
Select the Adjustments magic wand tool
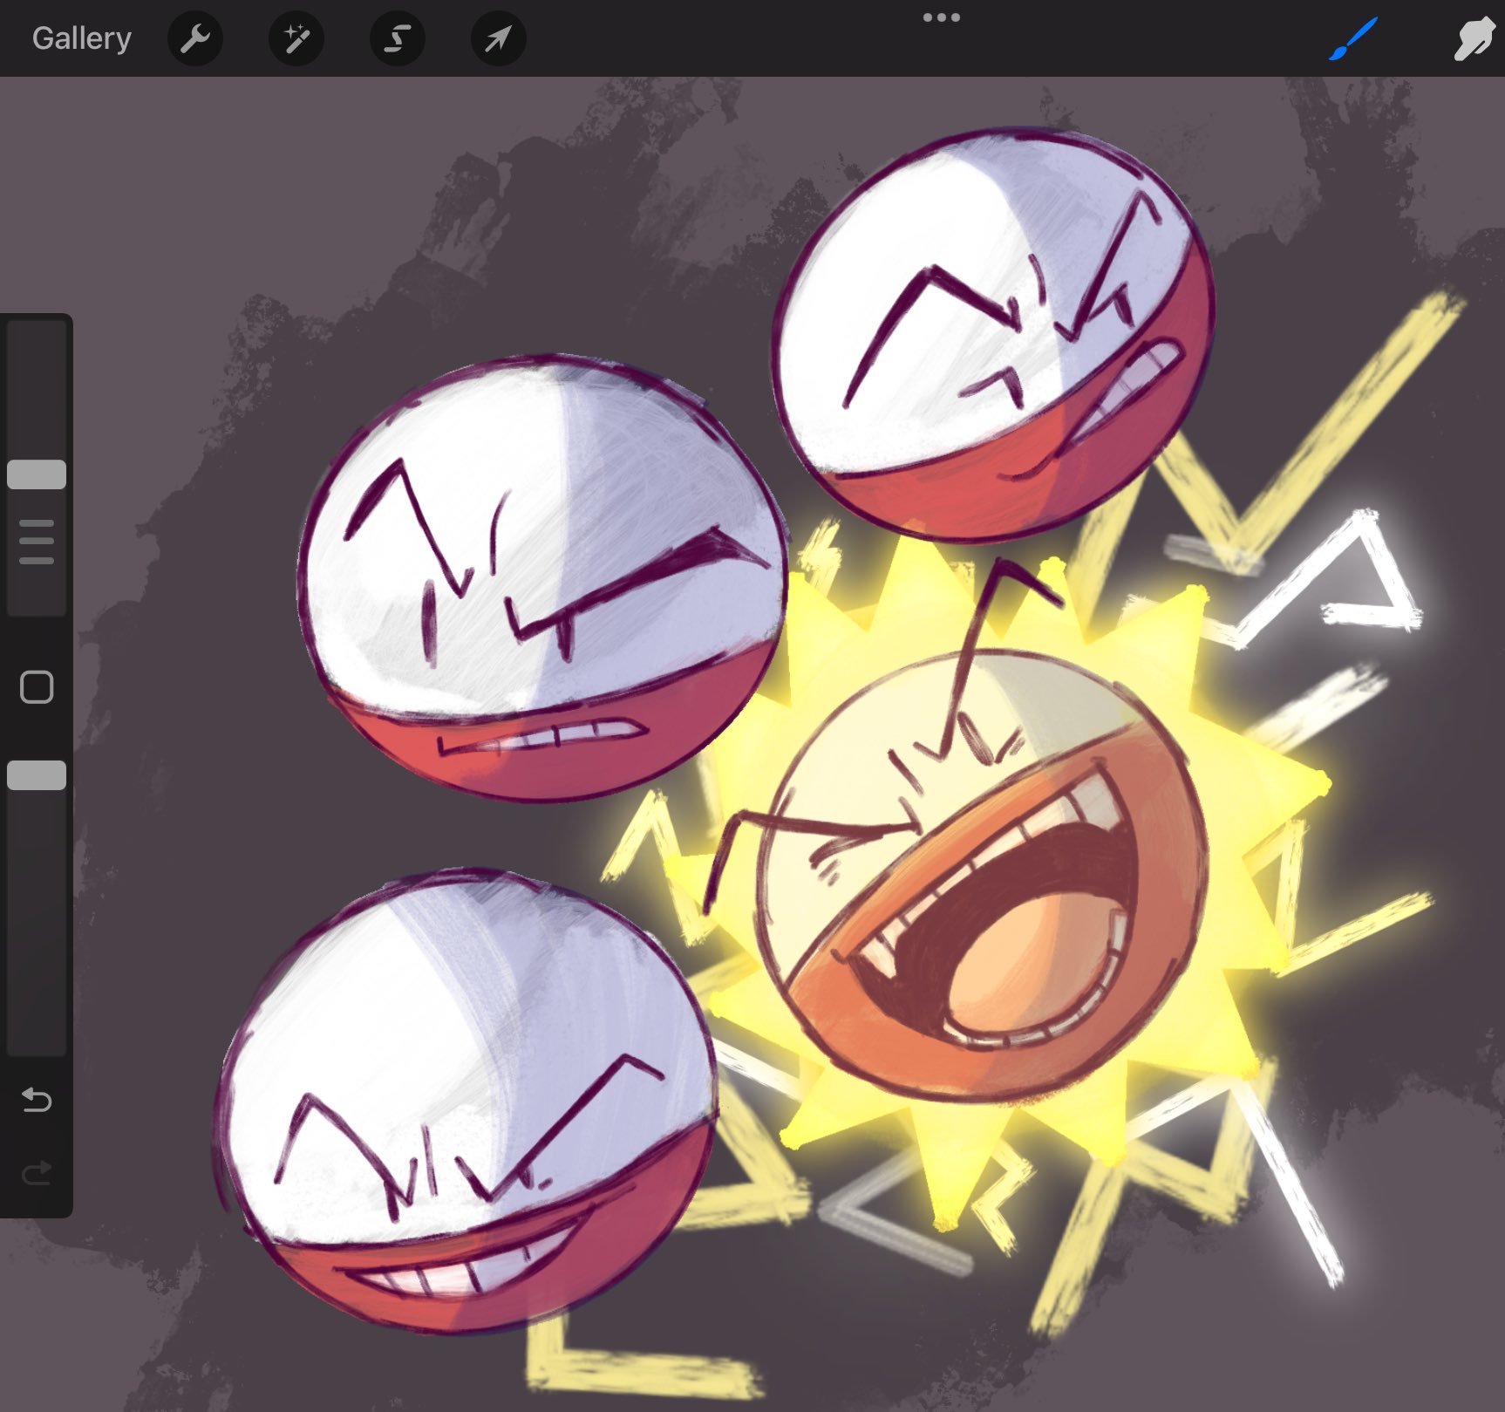coord(296,38)
